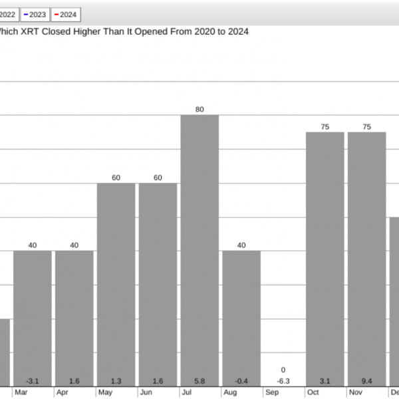399x399 pixels.
Task: Click the Nov axis label
Action: [356, 392]
